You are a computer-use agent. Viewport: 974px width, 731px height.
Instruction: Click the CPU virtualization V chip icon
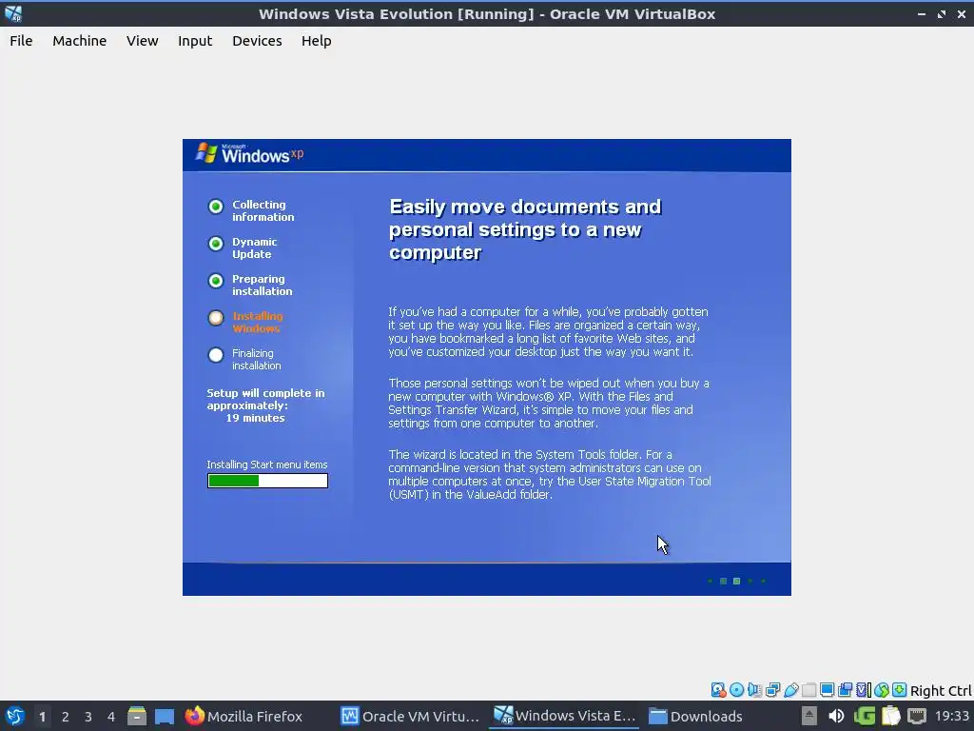coord(864,690)
